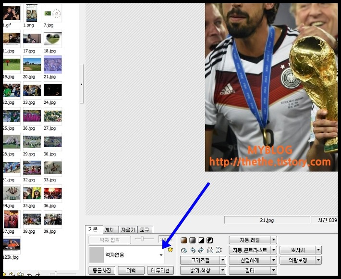Click the main photo in the editor canvas
The width and height of the screenshot is (341, 279).
[271, 87]
